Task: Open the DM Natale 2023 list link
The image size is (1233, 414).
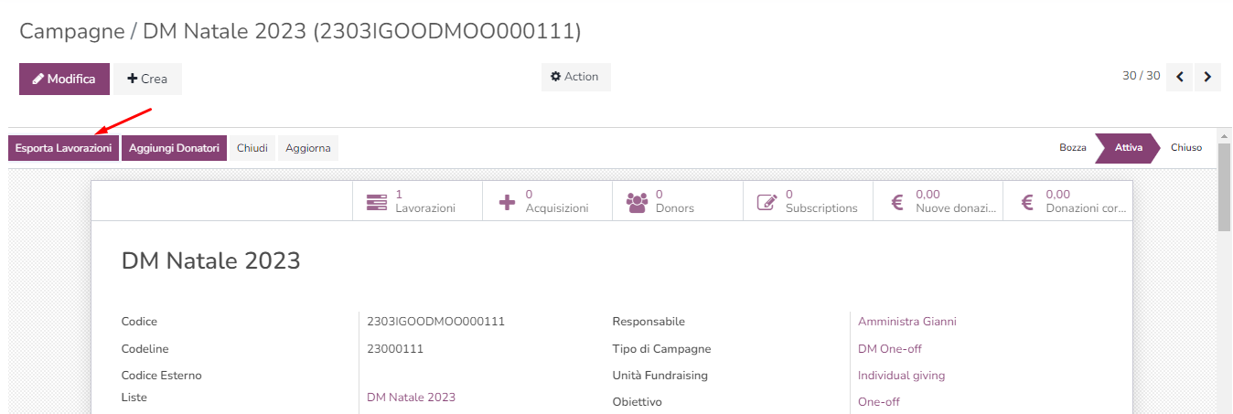Action: (x=411, y=398)
